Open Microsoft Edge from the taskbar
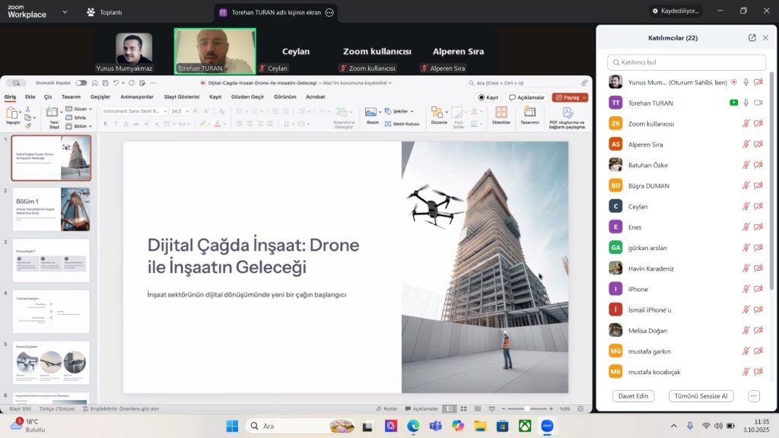The width and height of the screenshot is (779, 438). pos(413,426)
